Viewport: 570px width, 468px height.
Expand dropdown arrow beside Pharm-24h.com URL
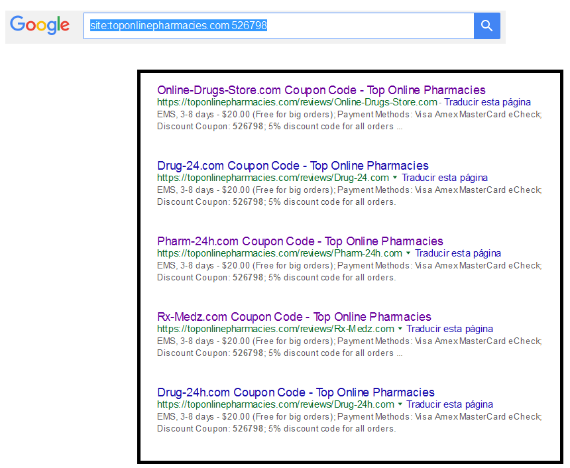click(408, 253)
